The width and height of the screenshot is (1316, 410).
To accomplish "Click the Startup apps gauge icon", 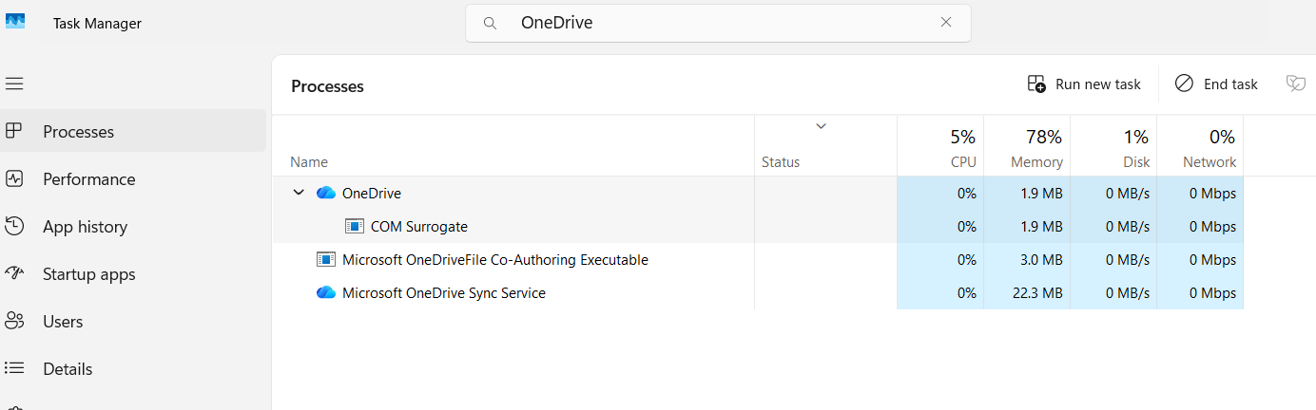I will 14,273.
